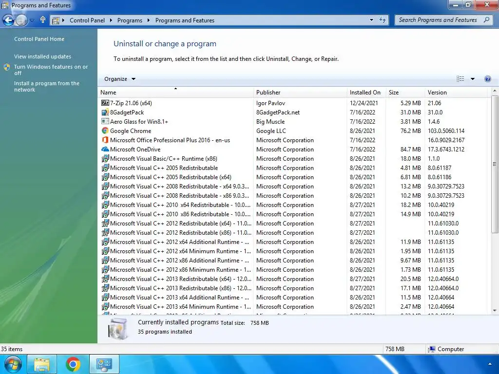Select Visual C++ 2010 x86 Redistributable row
The image size is (499, 374).
tap(293, 214)
